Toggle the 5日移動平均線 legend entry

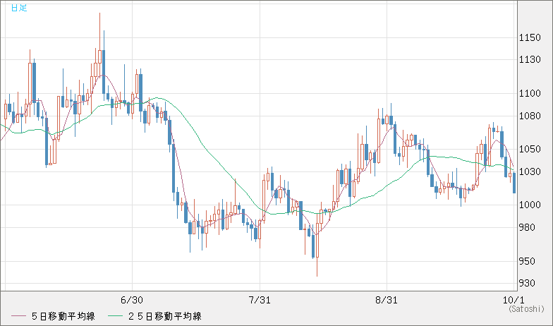pyautogui.click(x=63, y=316)
